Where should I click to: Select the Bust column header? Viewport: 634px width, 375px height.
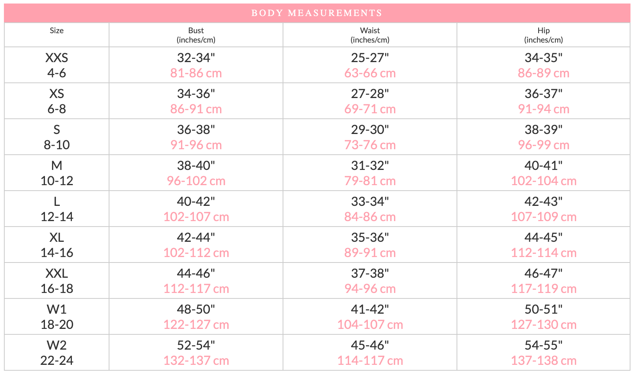196,35
